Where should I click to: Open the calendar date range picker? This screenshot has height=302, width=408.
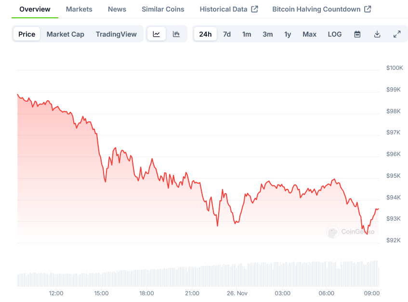click(x=357, y=34)
